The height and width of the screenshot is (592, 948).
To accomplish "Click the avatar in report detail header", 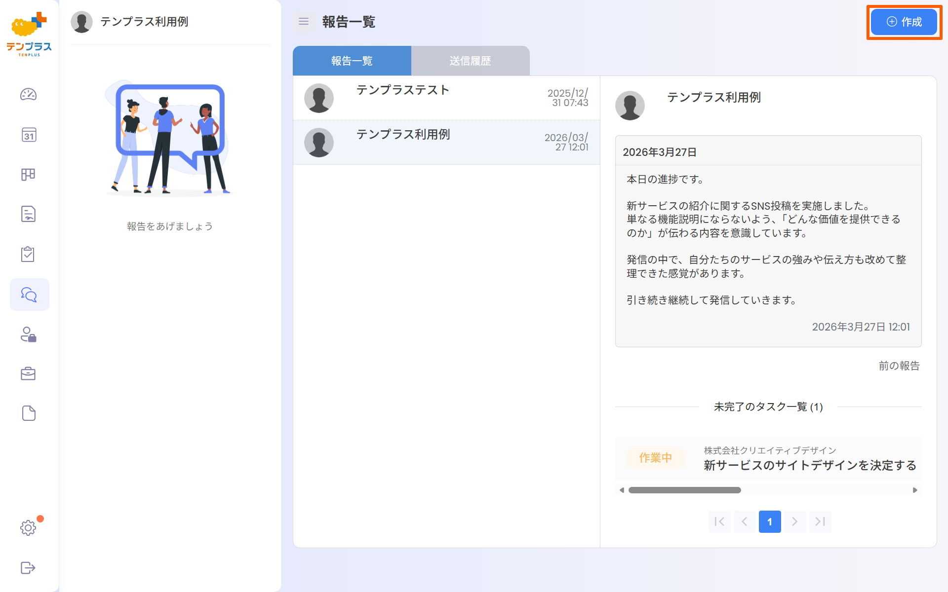I will [630, 106].
